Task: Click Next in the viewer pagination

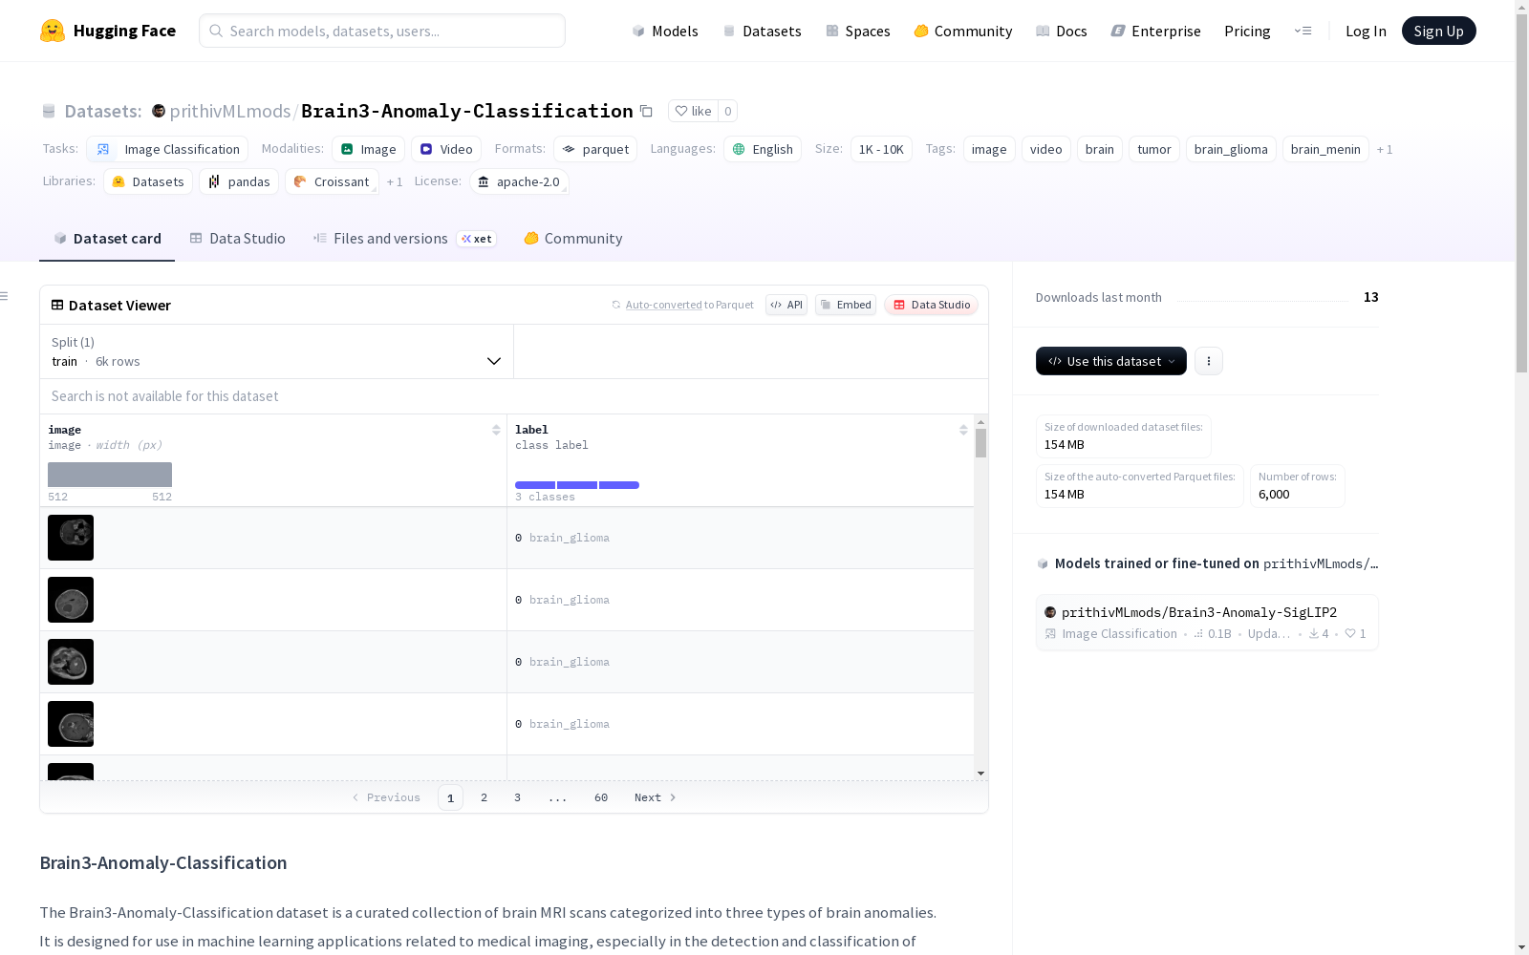Action: coord(656,797)
